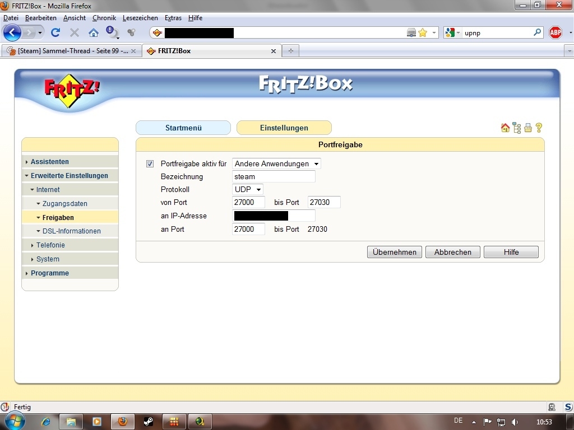Reload the page with the refresh icon

pos(55,33)
